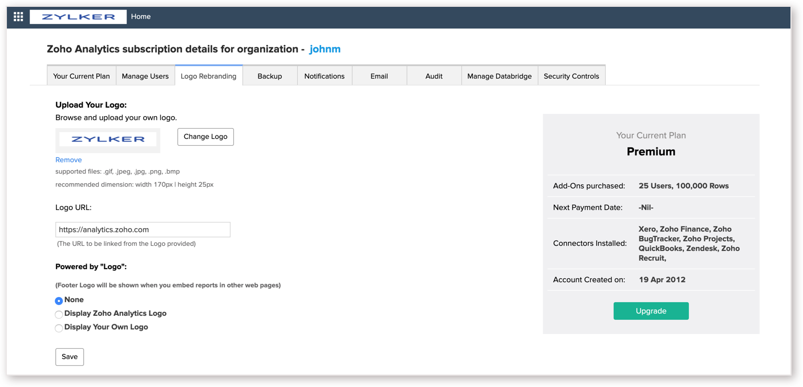This screenshot has width=803, height=387.
Task: Choose Display Your Own Logo option
Action: (x=59, y=328)
